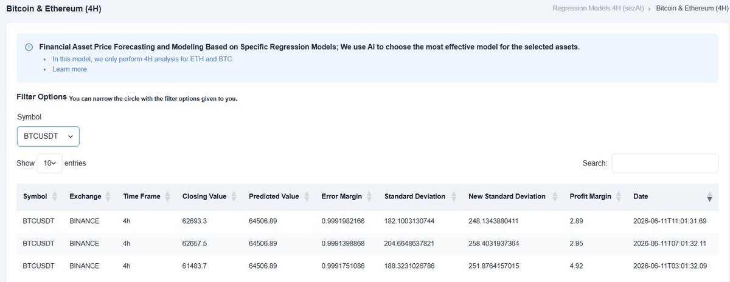Toggle the Date column sort arrow
The height and width of the screenshot is (282, 730).
[709, 197]
